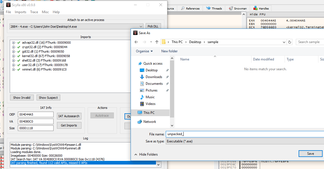Switch to Threads tab in debugger
324x169 pixels.
pos(214,8)
